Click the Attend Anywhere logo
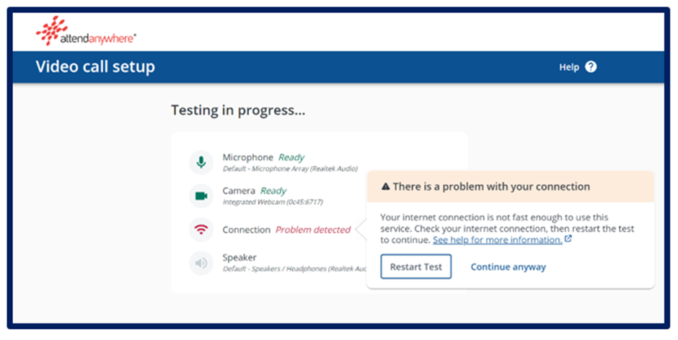Screen dimensions: 678x340 (86, 31)
